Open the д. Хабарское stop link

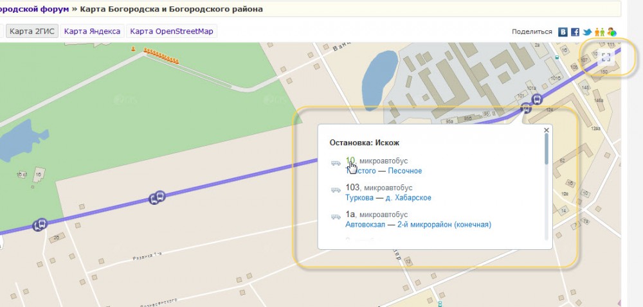pyautogui.click(x=408, y=198)
